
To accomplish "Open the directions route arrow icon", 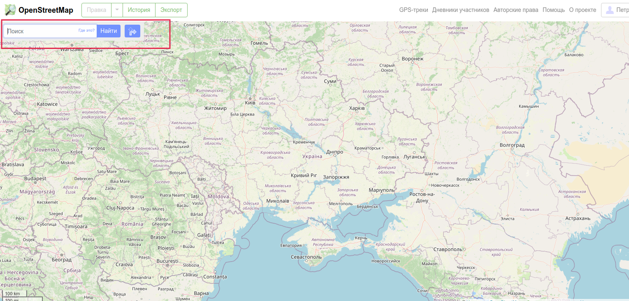I will coord(132,31).
